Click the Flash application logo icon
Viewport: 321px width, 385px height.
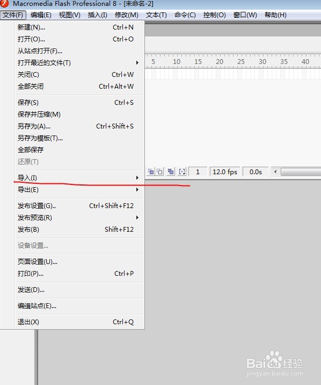pyautogui.click(x=4, y=3)
